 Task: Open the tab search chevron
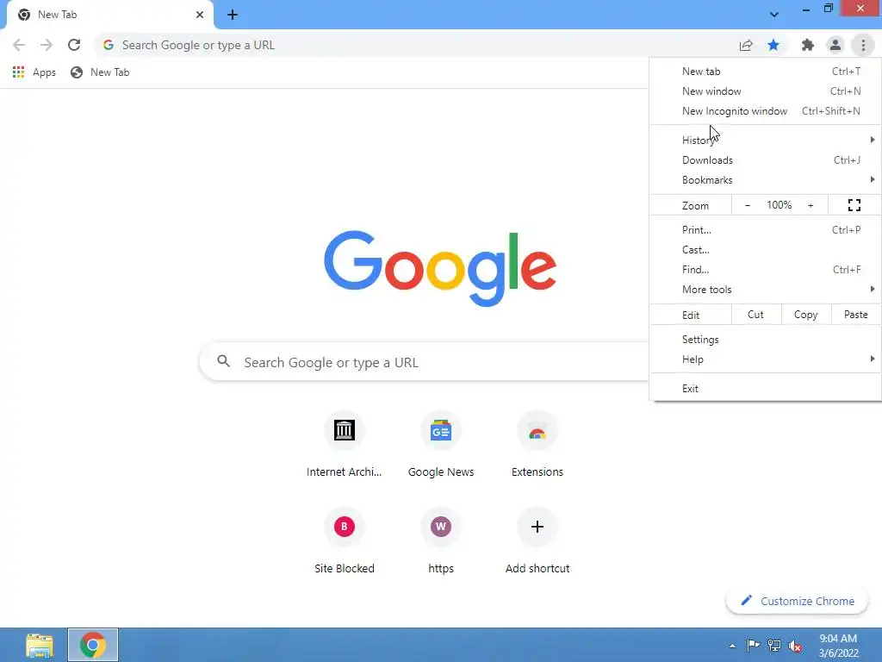[774, 15]
